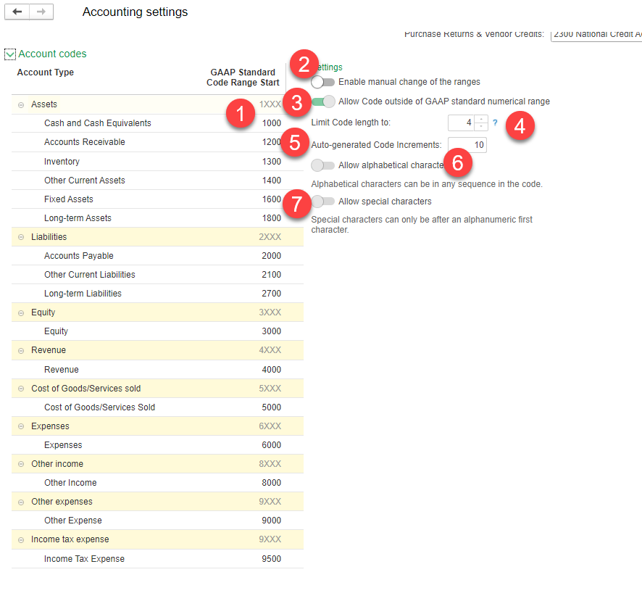642x609 pixels.
Task: Collapse the Expenses group circle icon
Action: click(21, 426)
